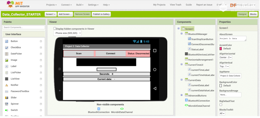This screenshot has width=260, height=118.
Task: Open the Phone size dropdown
Action: point(67,33)
